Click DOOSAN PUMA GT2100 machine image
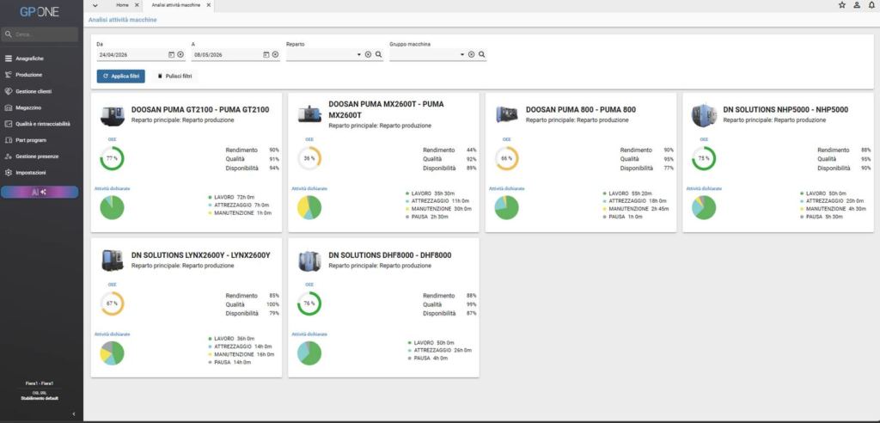 pos(113,115)
